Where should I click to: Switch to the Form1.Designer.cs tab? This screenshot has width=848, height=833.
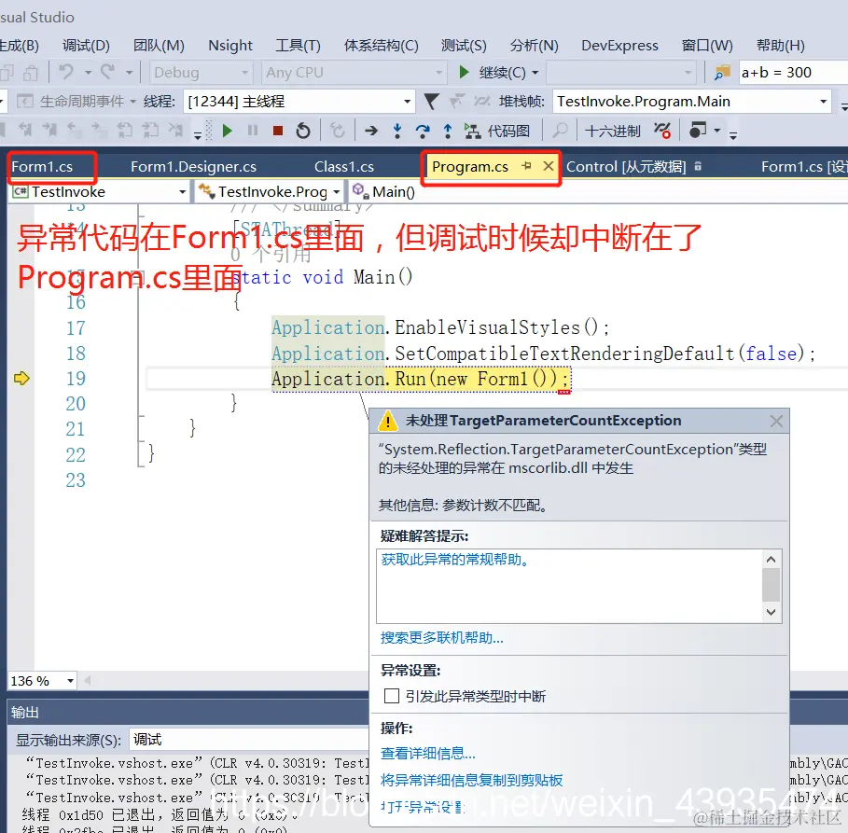194,167
